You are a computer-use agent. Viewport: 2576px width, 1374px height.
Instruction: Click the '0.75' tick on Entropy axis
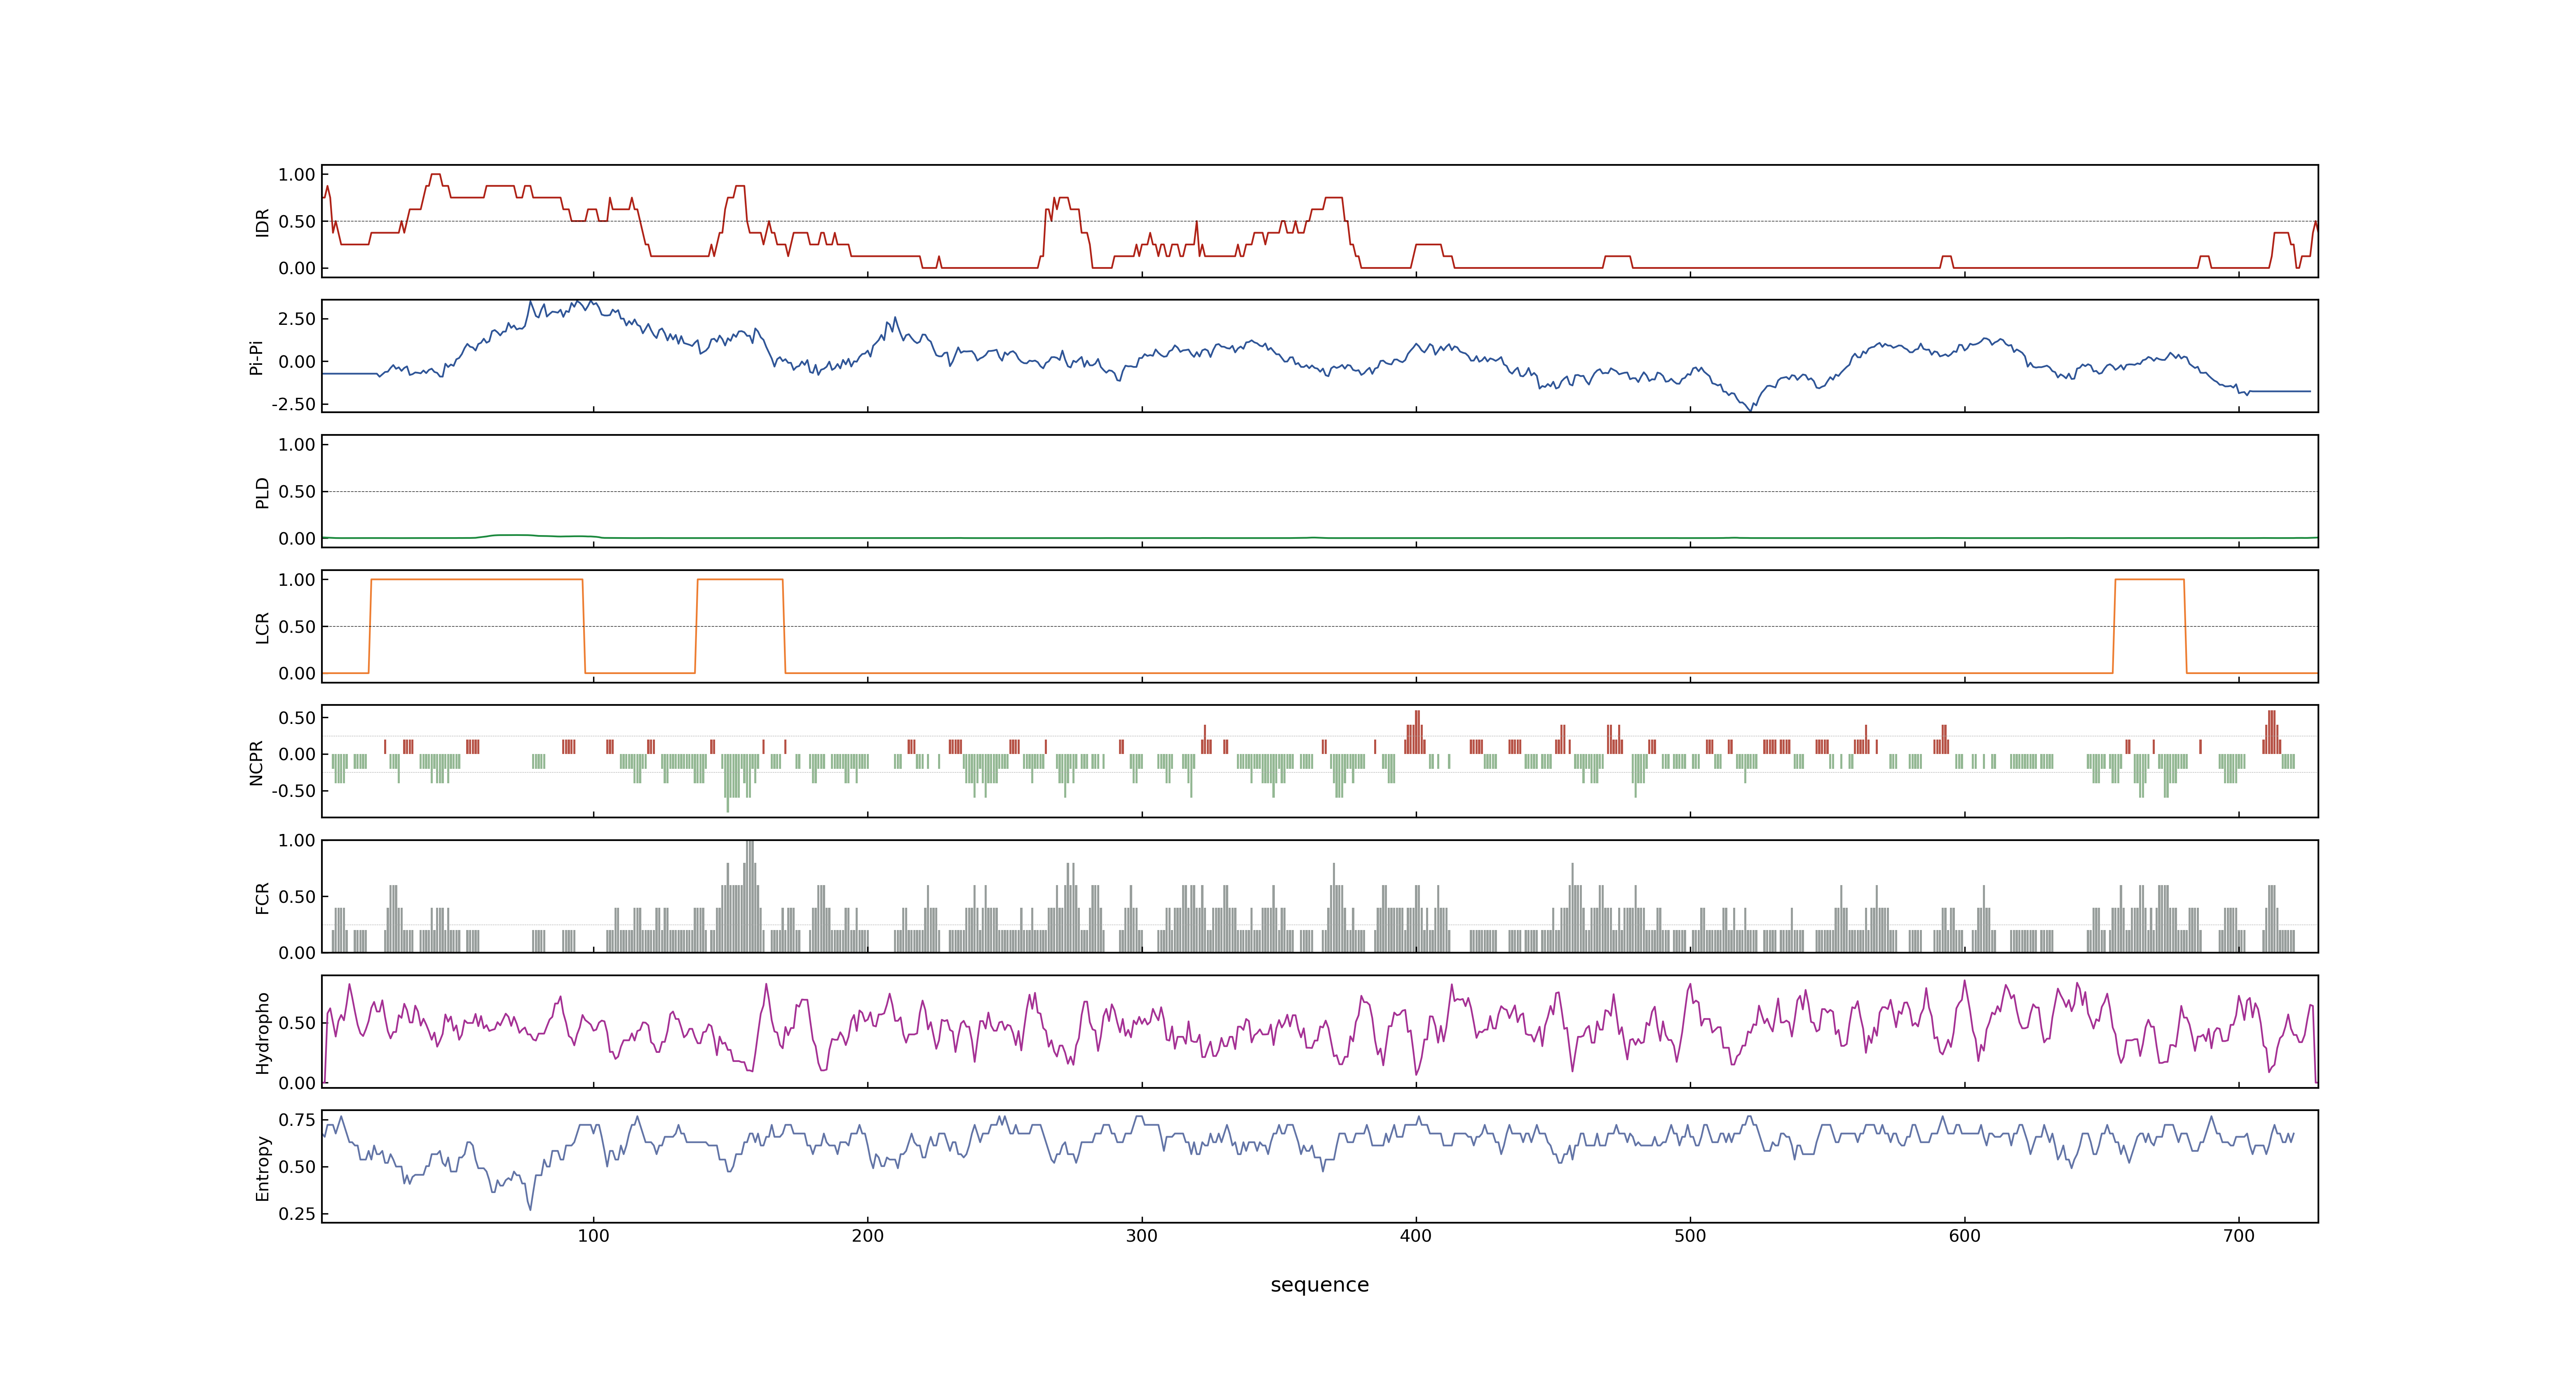[297, 1120]
